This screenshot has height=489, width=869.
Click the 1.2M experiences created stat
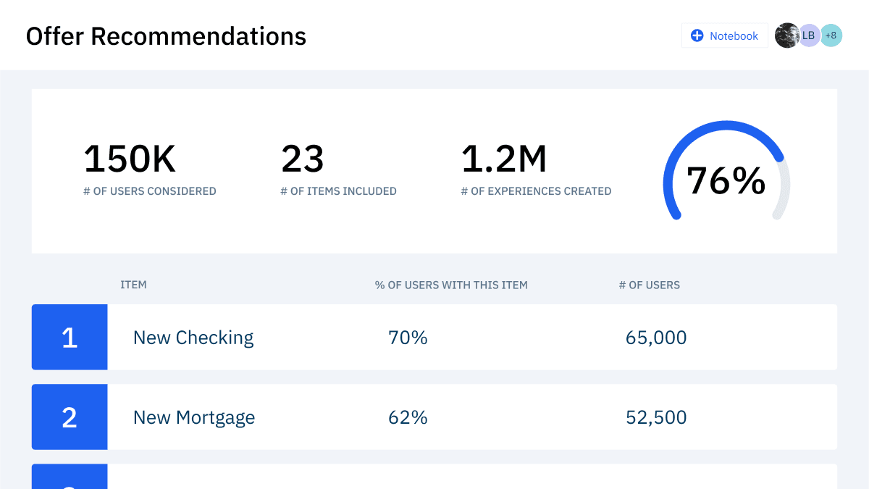(x=504, y=159)
